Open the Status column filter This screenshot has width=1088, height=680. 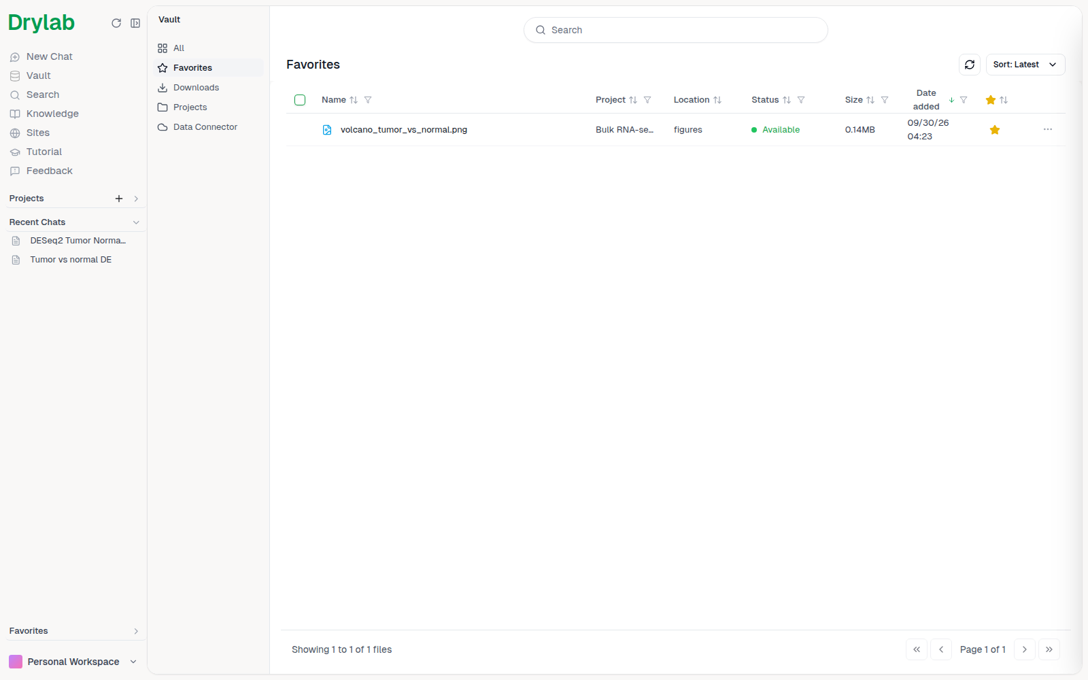click(801, 100)
